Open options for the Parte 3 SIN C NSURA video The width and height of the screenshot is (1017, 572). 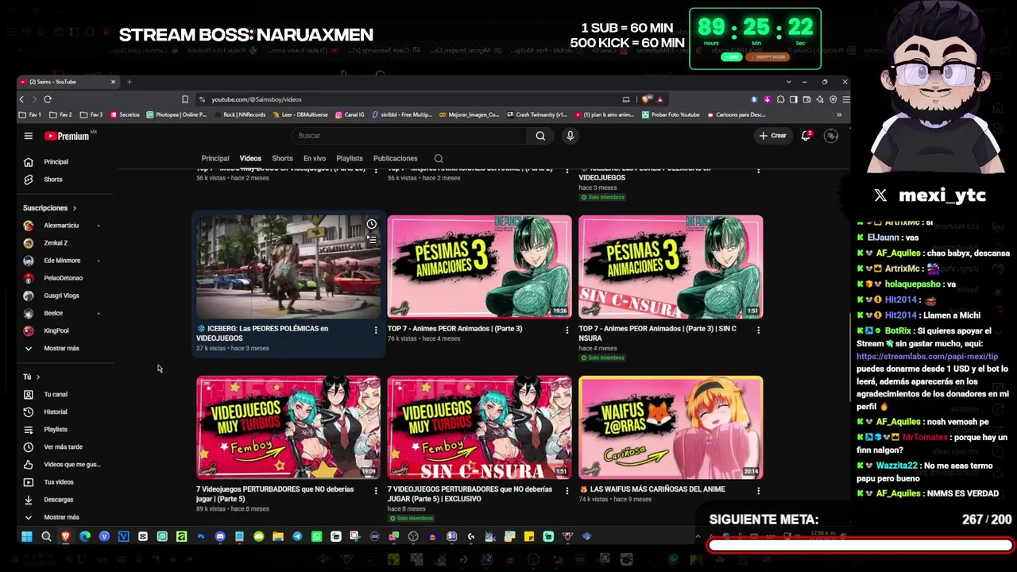point(758,330)
